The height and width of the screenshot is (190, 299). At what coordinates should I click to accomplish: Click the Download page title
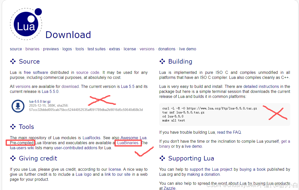pyautogui.click(x=68, y=35)
